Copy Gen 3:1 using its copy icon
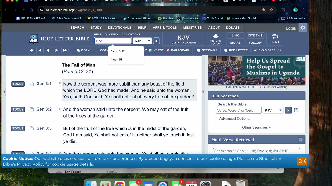Screen dimensions: 332x186 tap(32, 84)
